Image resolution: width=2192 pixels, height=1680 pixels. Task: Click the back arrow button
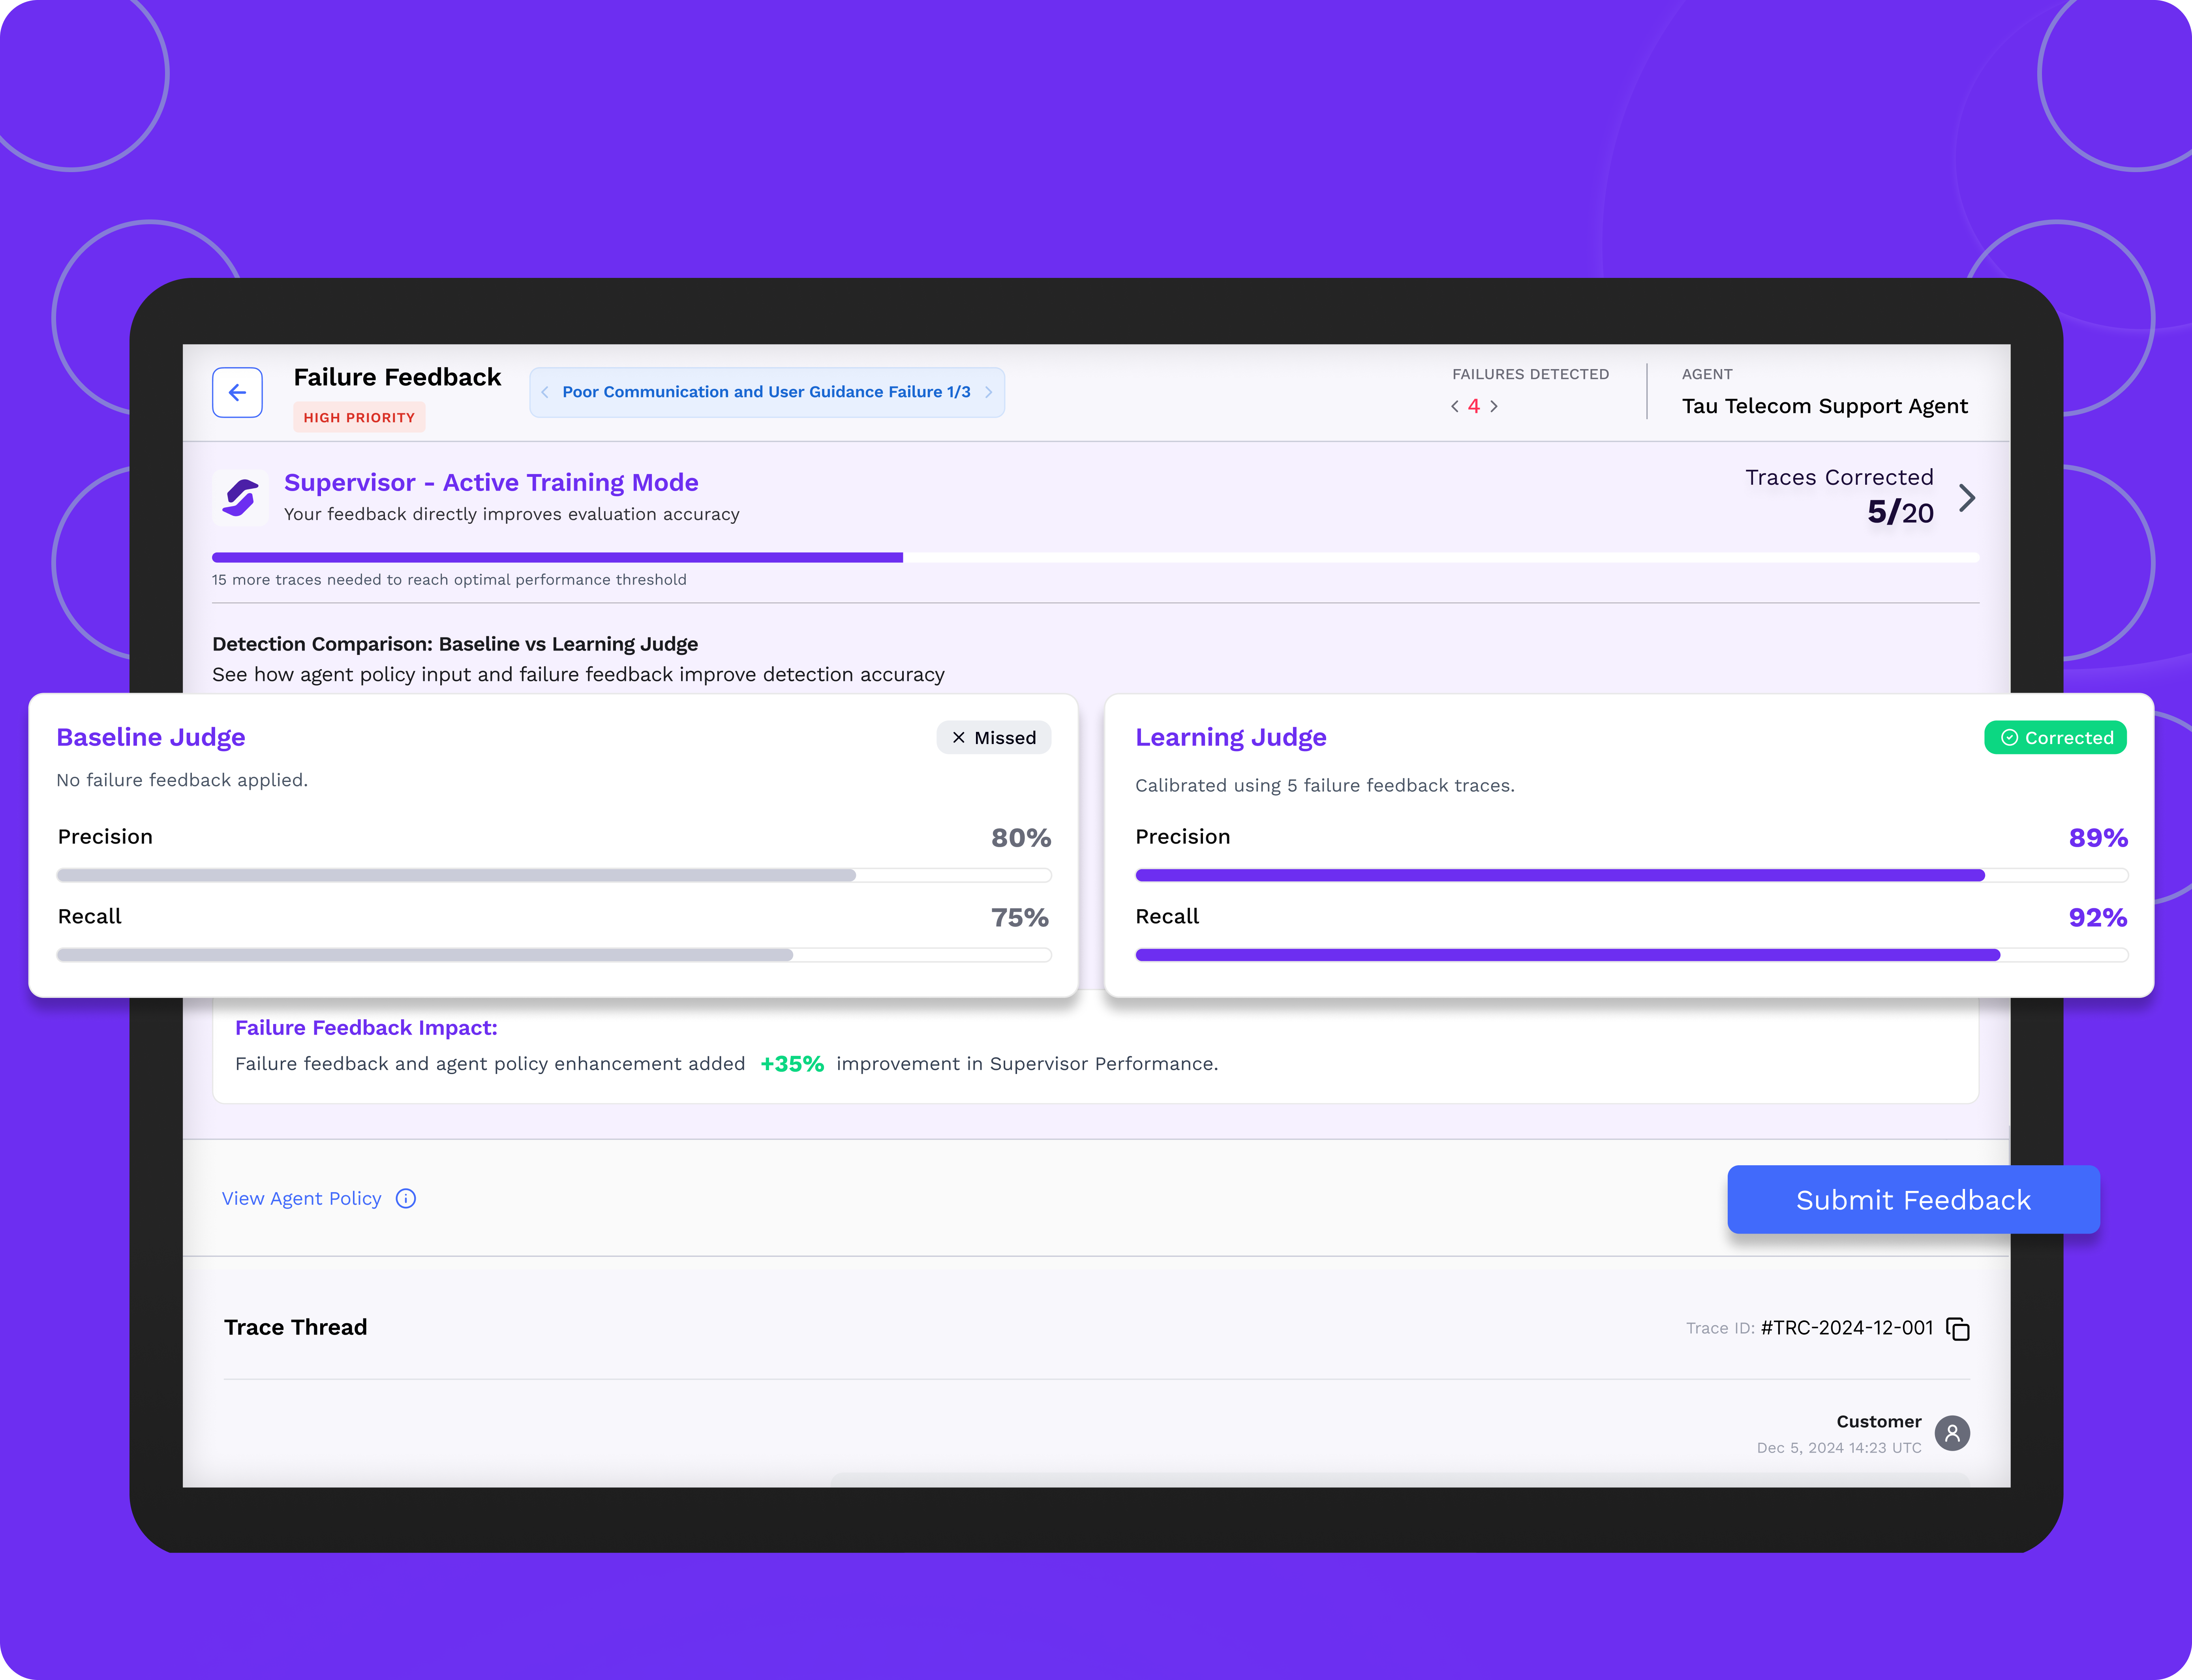click(x=237, y=392)
